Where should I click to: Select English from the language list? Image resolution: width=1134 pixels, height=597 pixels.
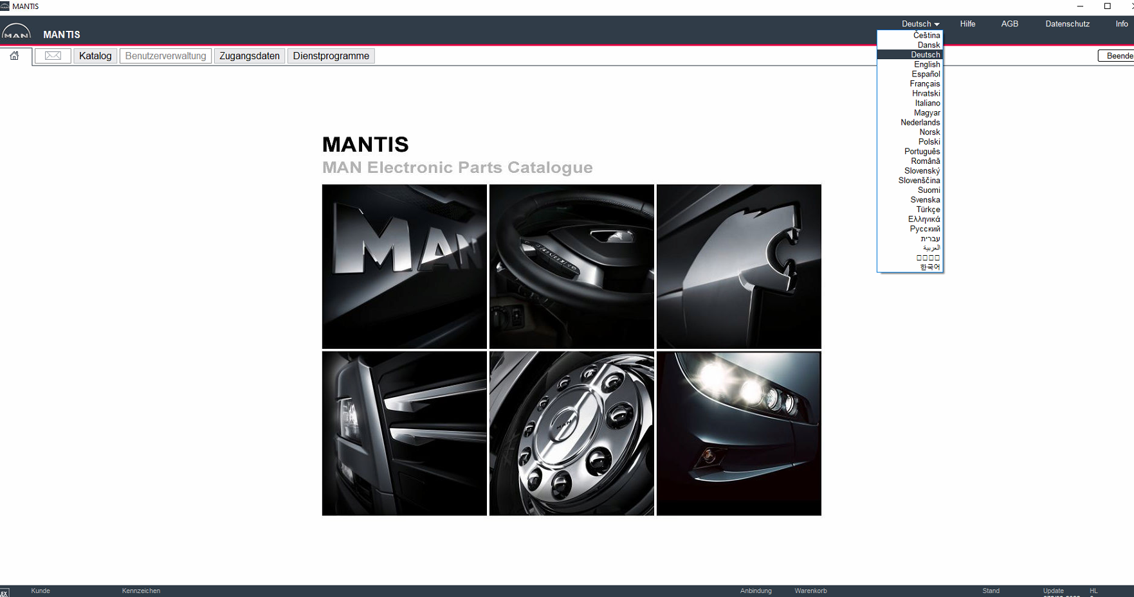[x=927, y=64]
